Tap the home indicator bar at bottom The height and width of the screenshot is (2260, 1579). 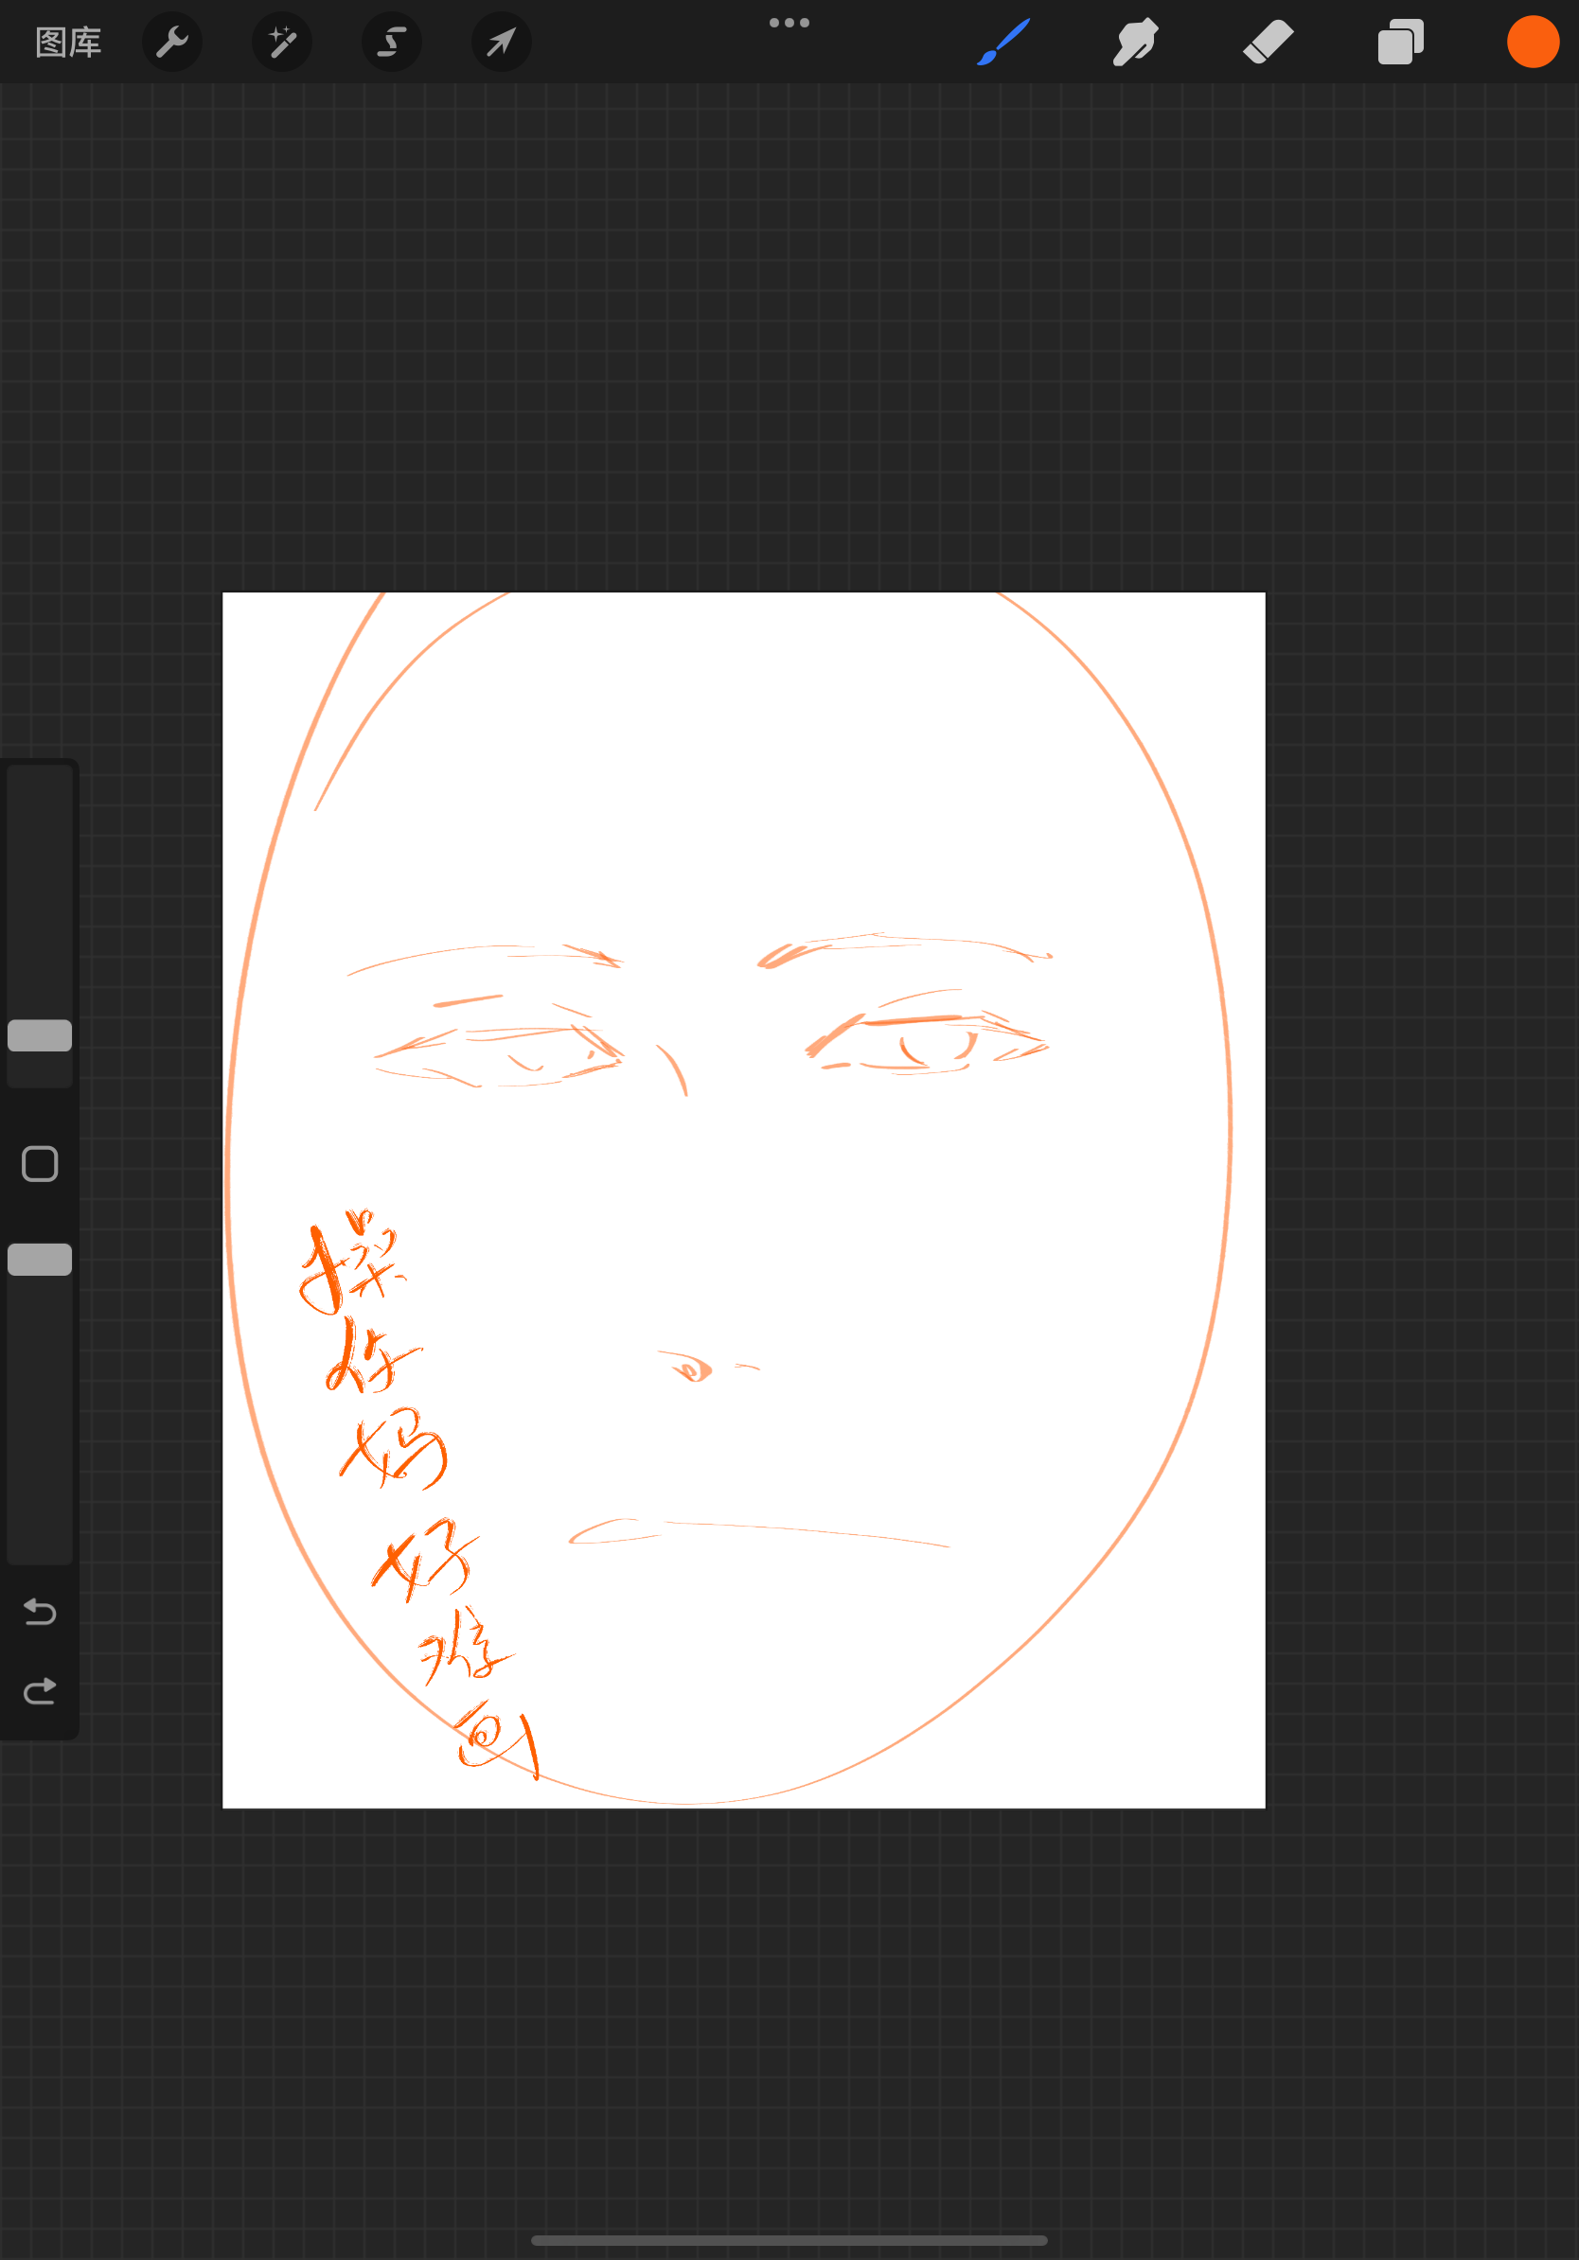(789, 2240)
